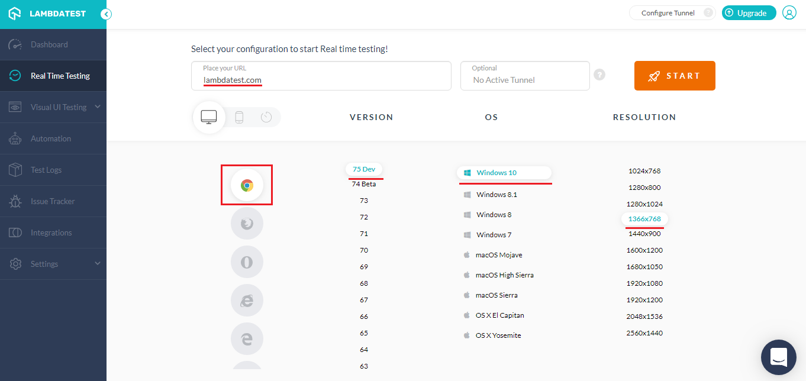Select the Firefox browser icon
Viewport: 806px width, 381px height.
click(247, 223)
